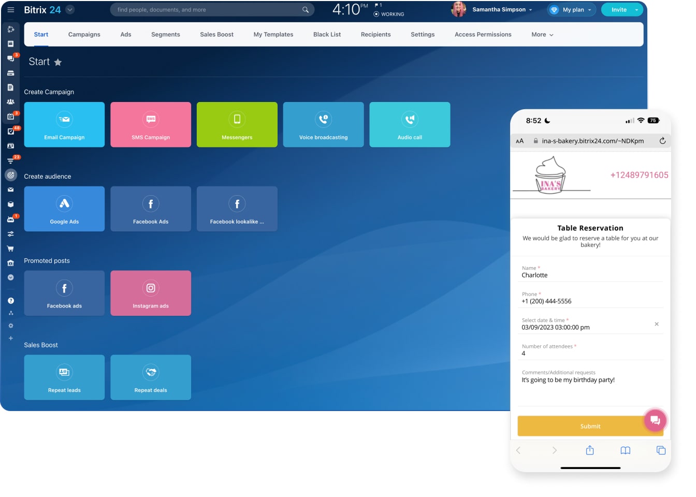
Task: Tap Submit on the Table Reservation form
Action: coord(590,426)
